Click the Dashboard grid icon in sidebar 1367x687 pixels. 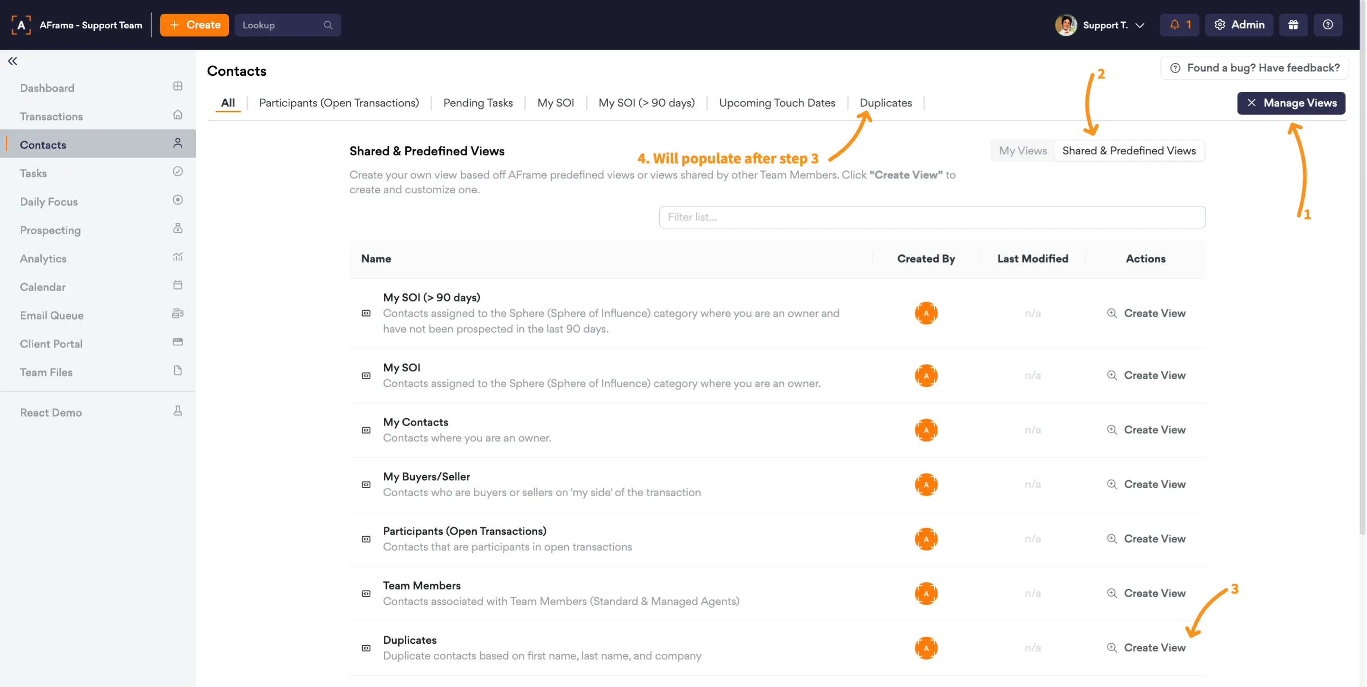coord(178,86)
